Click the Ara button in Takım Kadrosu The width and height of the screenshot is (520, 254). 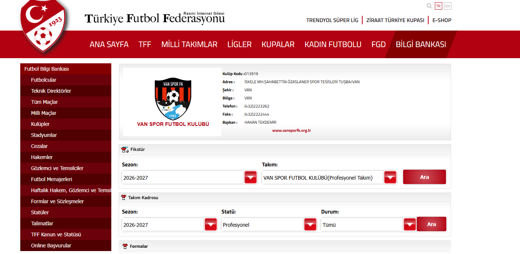[432, 224]
